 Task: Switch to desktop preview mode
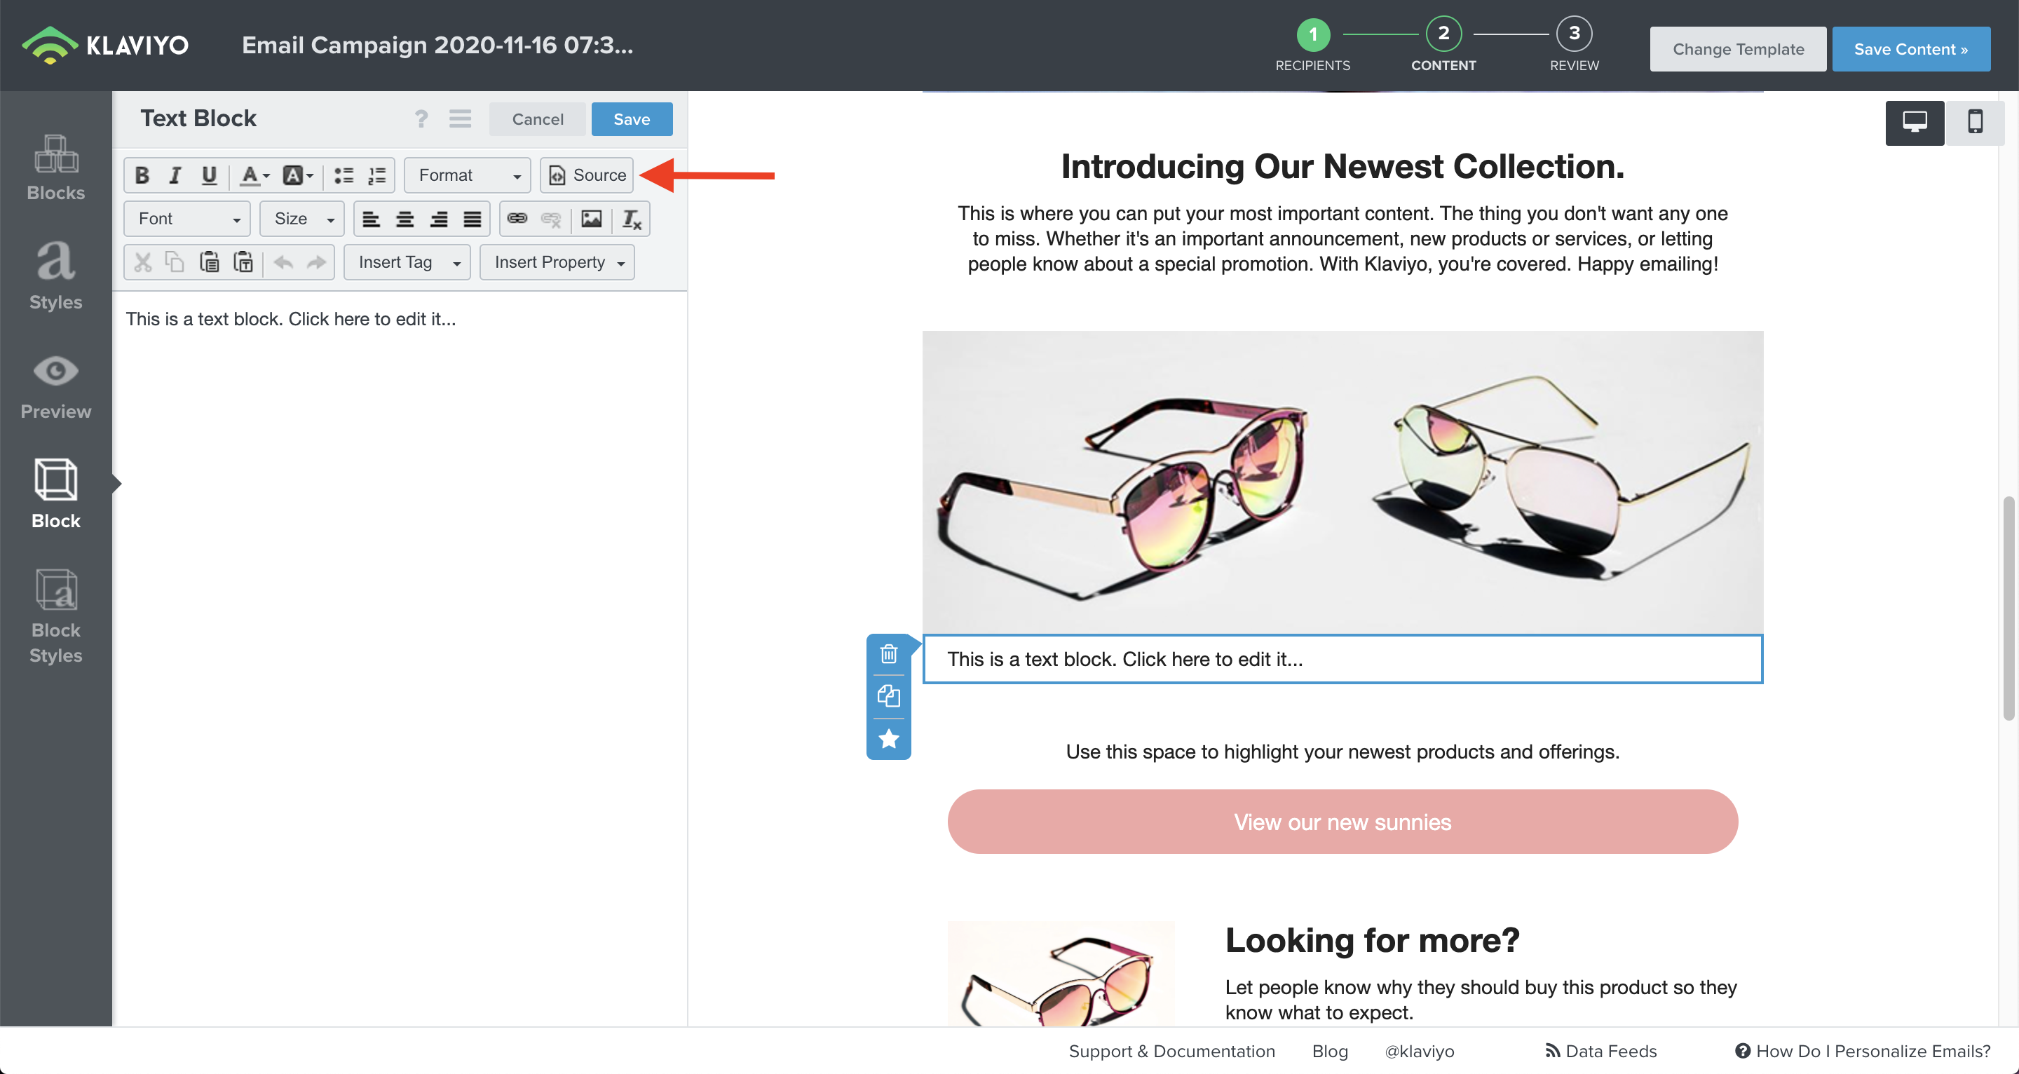[1914, 122]
